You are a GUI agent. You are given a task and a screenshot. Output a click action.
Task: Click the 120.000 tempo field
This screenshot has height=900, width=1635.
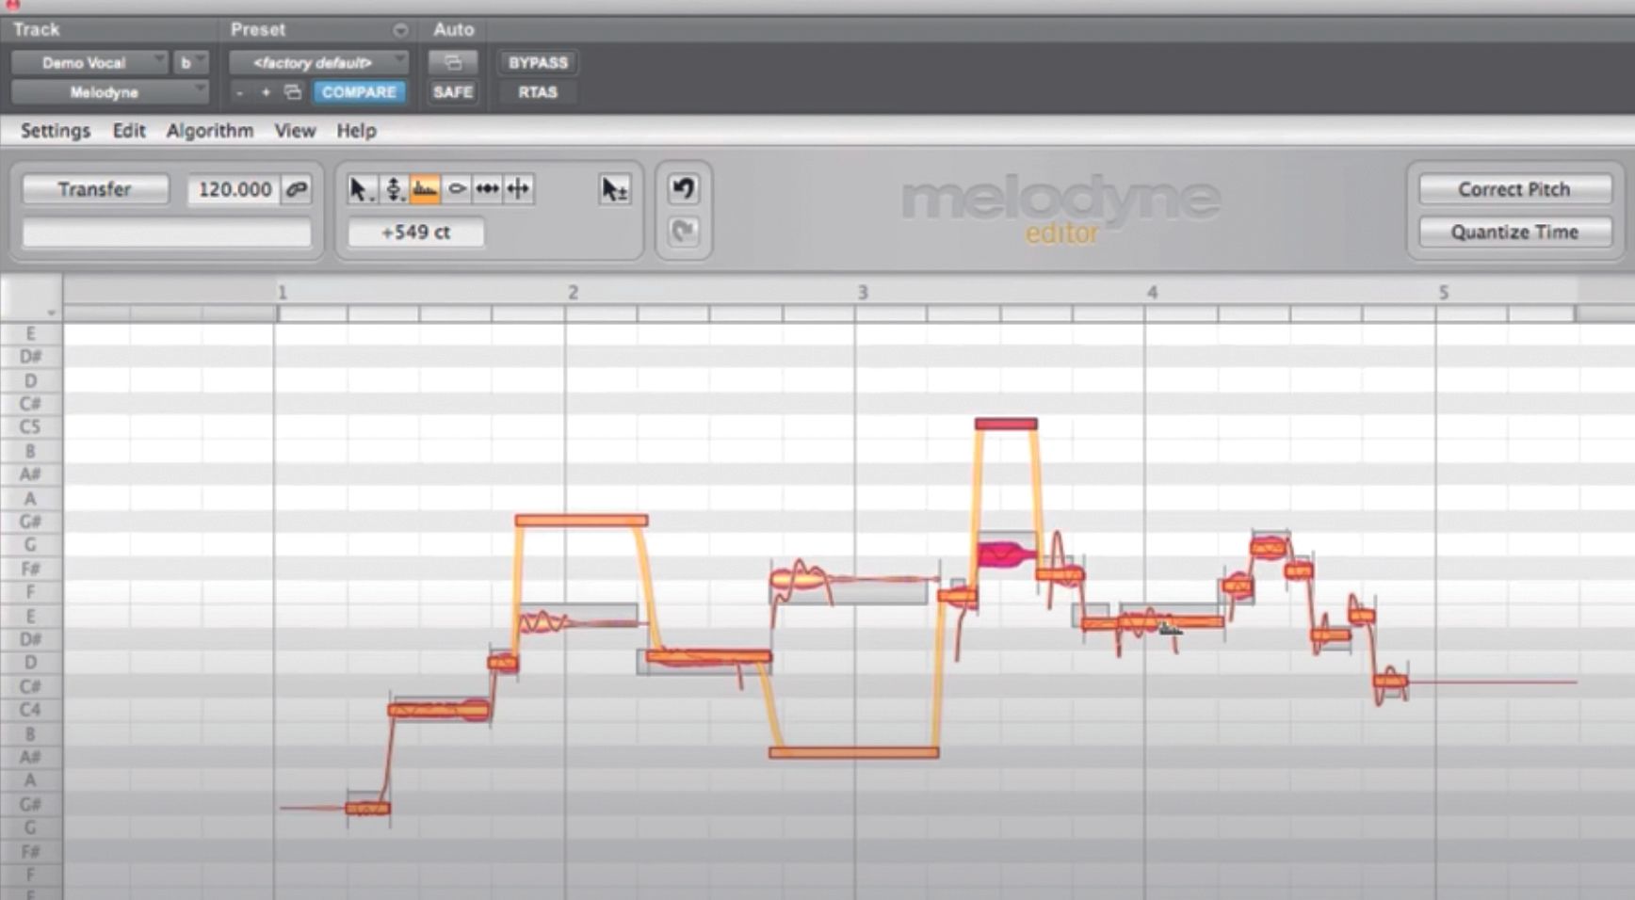coord(235,189)
